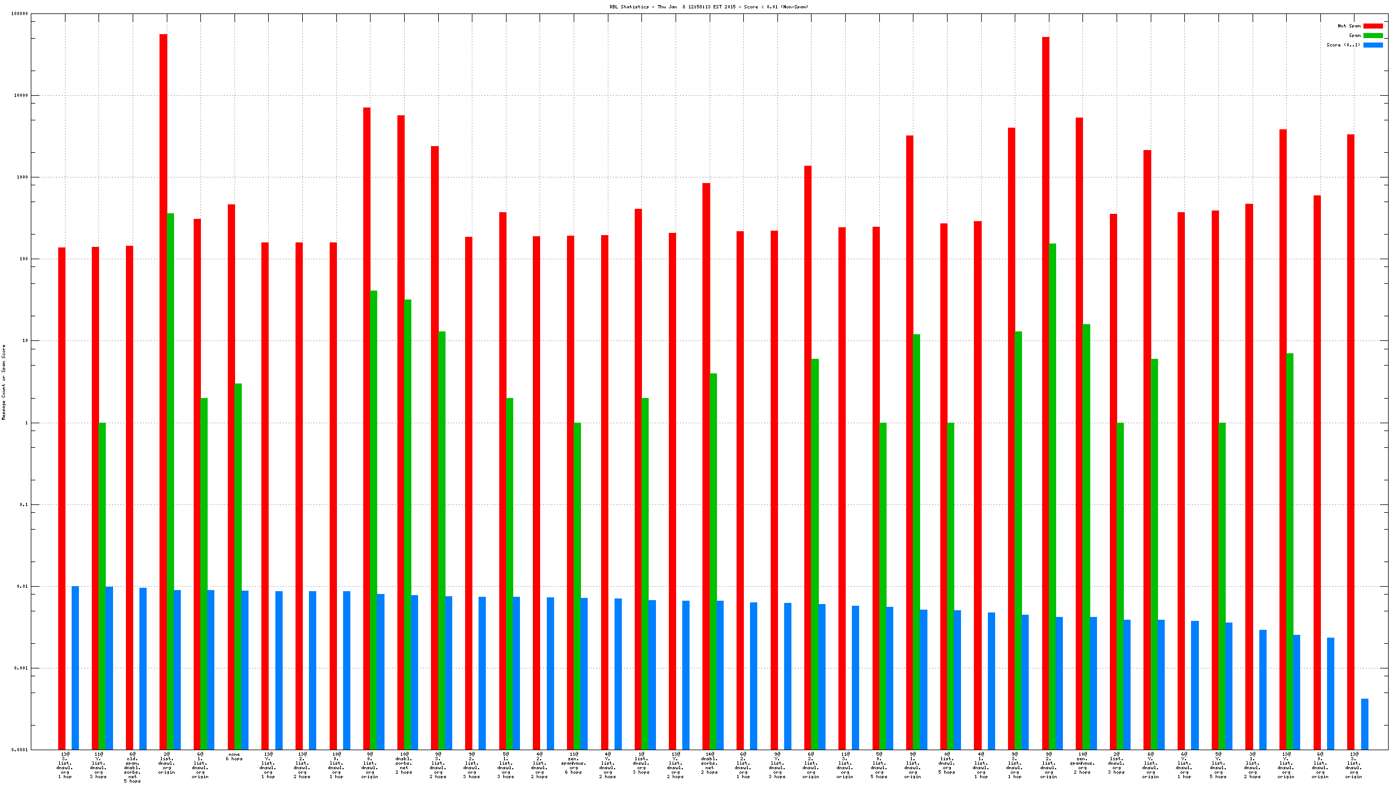The width and height of the screenshot is (1397, 786).
Task: Click the 0.0001 y-axis tick label
Action: (x=21, y=750)
